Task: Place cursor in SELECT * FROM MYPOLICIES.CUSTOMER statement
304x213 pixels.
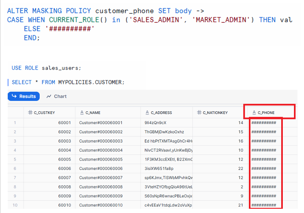Action: pyautogui.click(x=68, y=82)
